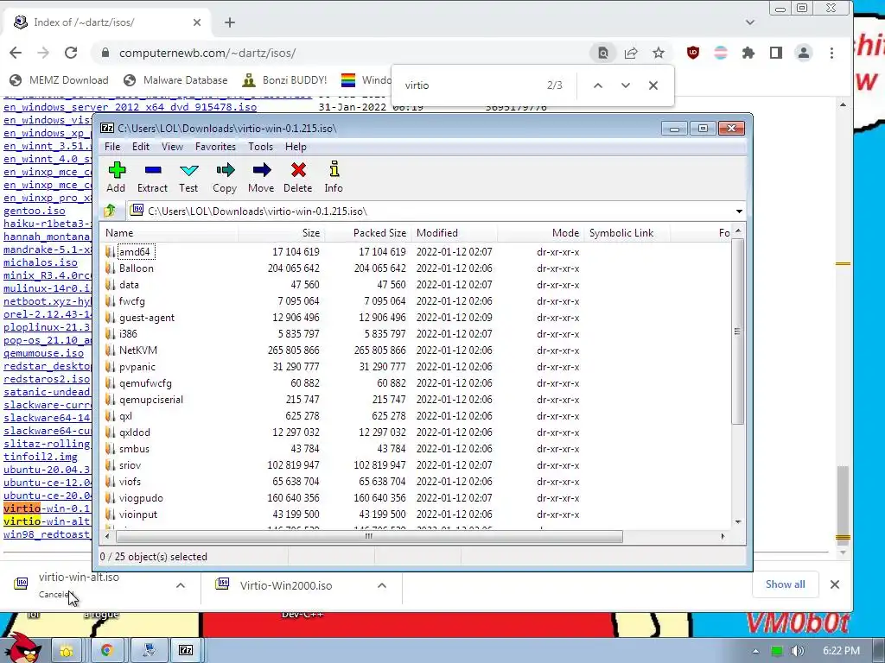Open Chrome's three-dot menu
This screenshot has width=885, height=663.
831,53
